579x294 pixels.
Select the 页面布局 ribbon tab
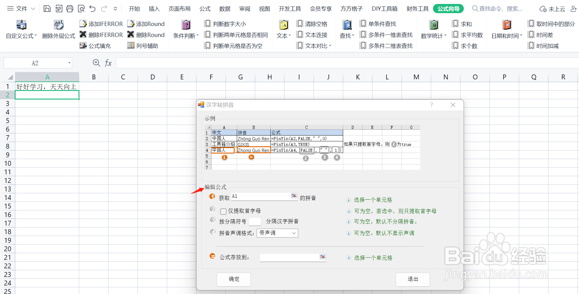[x=179, y=9]
